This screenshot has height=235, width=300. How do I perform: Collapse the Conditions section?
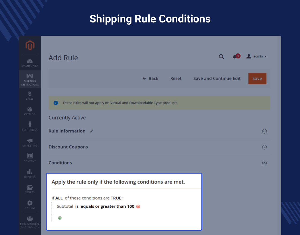coord(264,163)
